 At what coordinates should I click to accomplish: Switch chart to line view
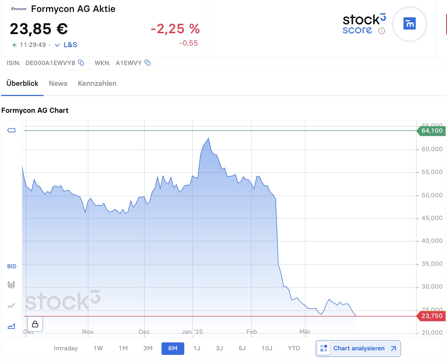pyautogui.click(x=11, y=306)
